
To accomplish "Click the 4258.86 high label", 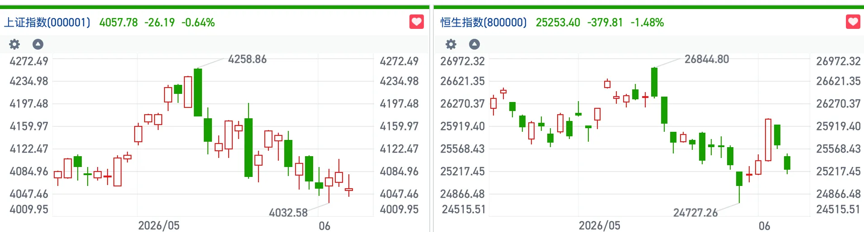I will tap(247, 59).
